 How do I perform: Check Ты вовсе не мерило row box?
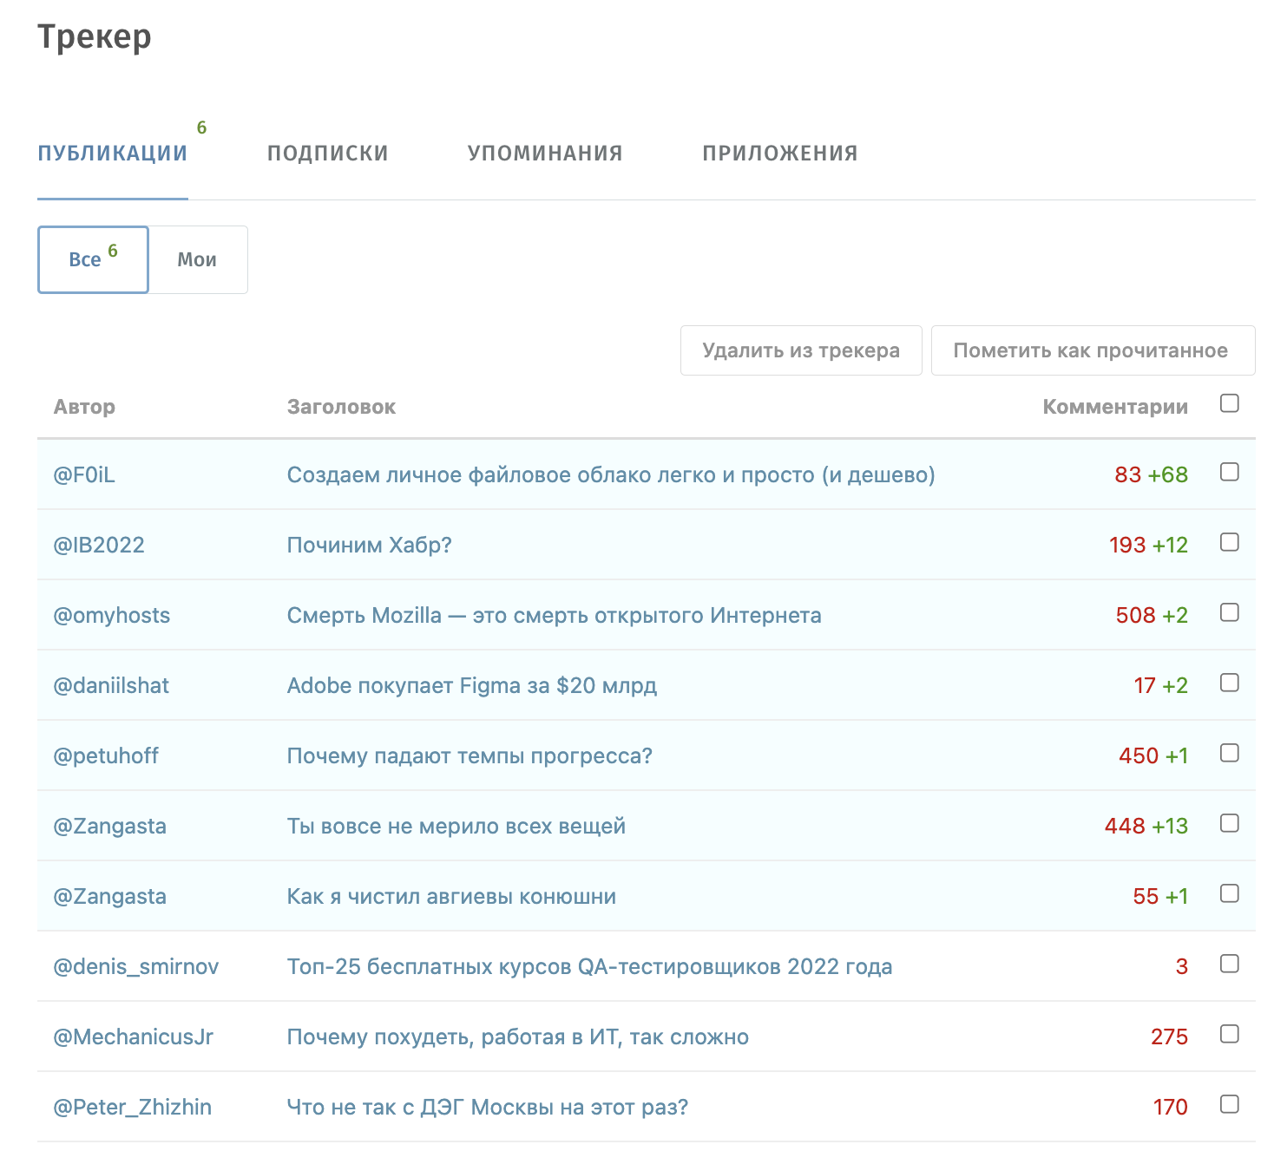(x=1229, y=823)
